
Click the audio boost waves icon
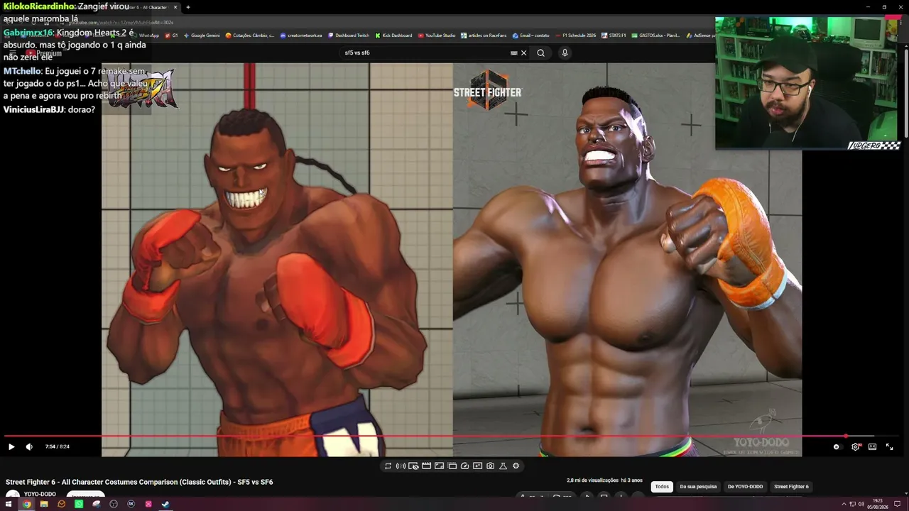401,466
